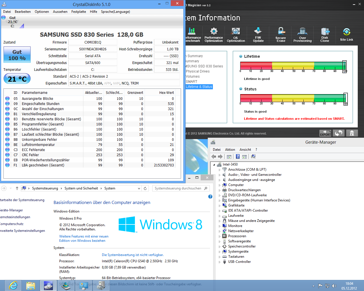
Task: Click the EXPORT button in Magician
Action: click(x=325, y=133)
